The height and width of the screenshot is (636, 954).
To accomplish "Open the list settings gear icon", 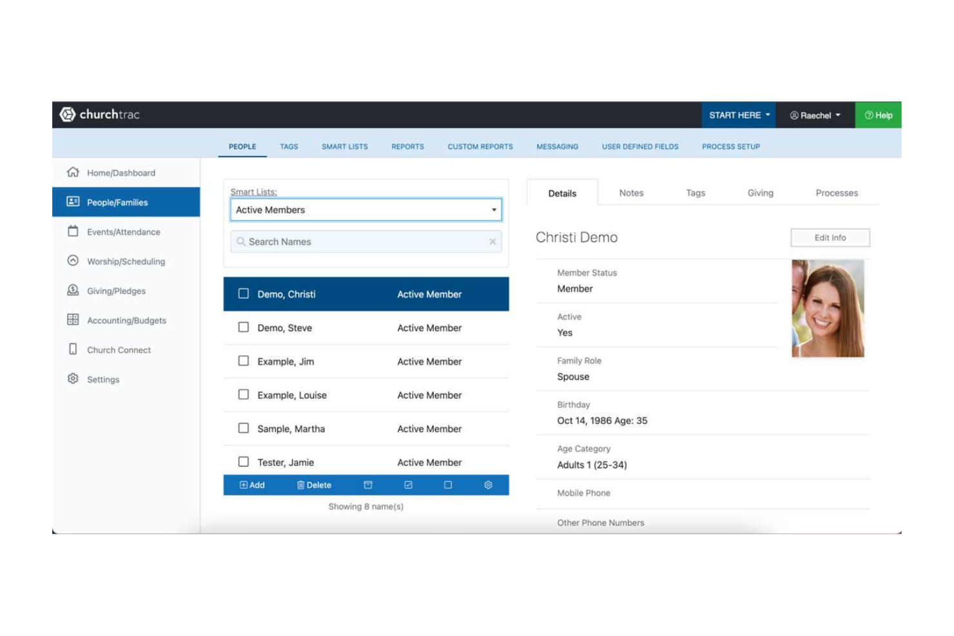I will (488, 485).
